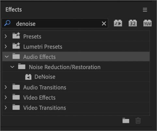157x131 pixels.
Task: Expand the Presets bin
Action: (x=6, y=36)
